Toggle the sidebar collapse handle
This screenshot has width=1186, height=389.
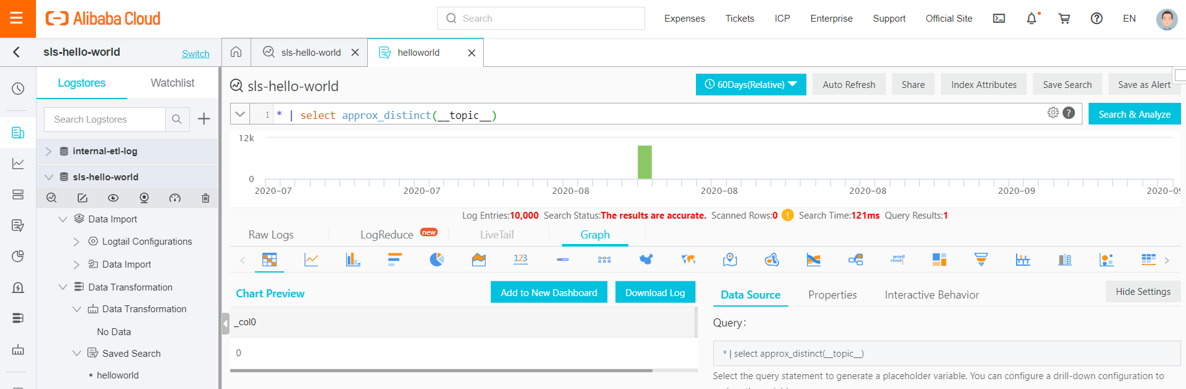click(x=226, y=323)
